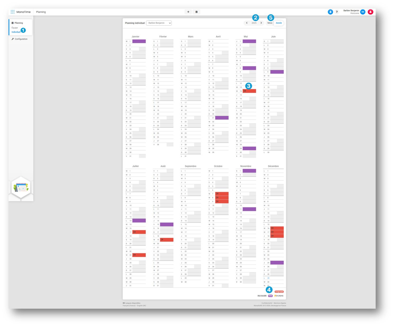Image resolution: width=393 pixels, height=326 pixels.
Task: Open the Mentions légales footer link
Action: pos(280,303)
